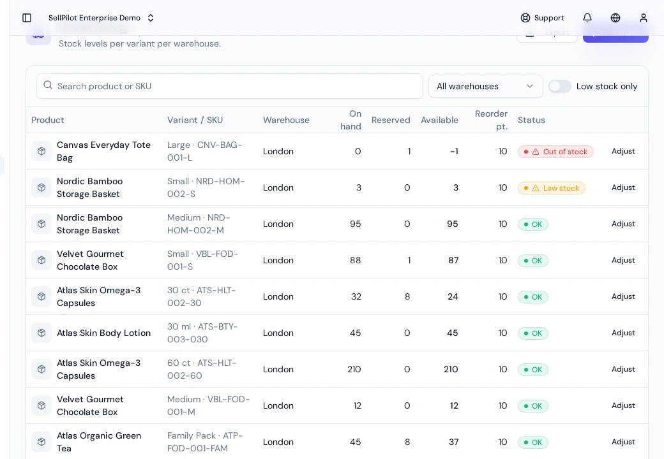The height and width of the screenshot is (459, 664).
Task: Open the notifications bell
Action: tap(587, 18)
